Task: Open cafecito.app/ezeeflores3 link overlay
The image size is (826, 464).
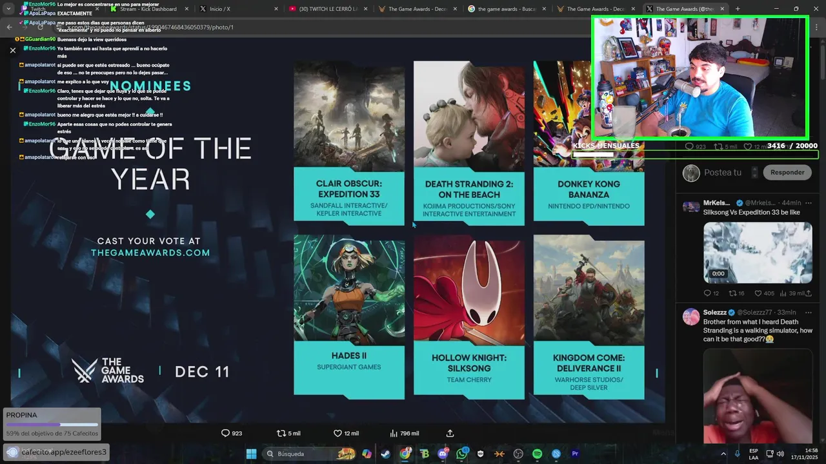Action: click(56, 452)
